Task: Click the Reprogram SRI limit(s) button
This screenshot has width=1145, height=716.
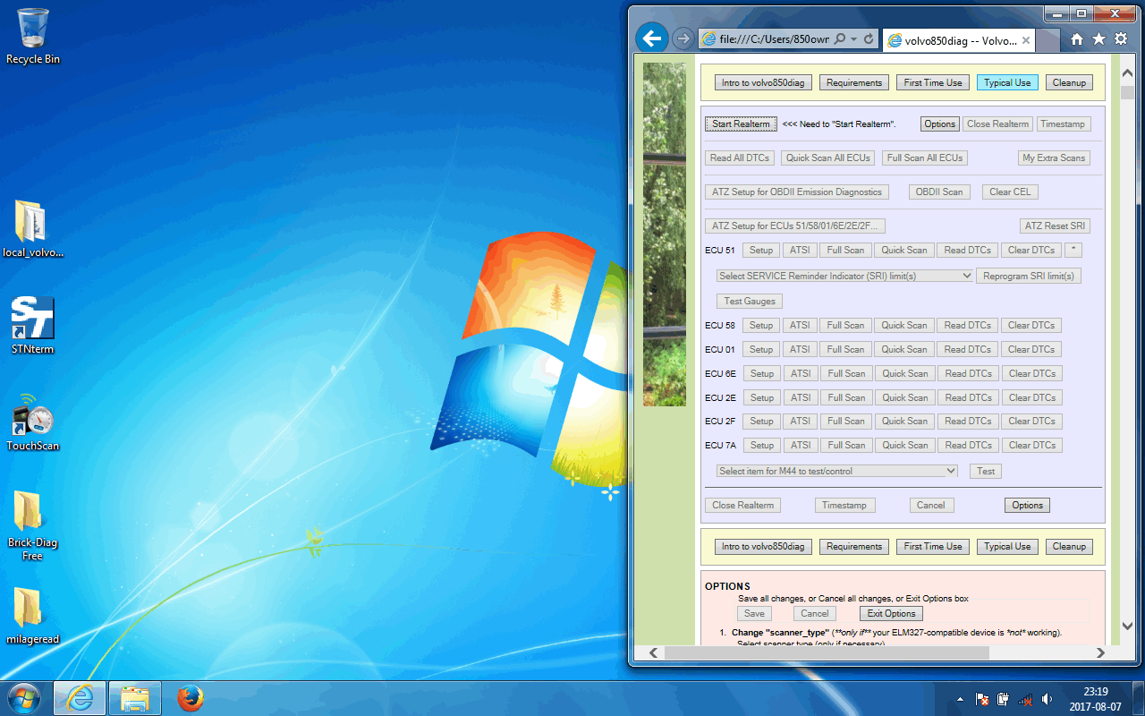Action: pos(1028,276)
